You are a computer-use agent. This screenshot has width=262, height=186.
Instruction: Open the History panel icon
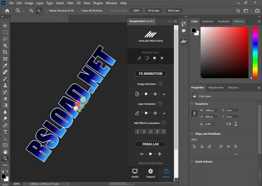[184, 24]
